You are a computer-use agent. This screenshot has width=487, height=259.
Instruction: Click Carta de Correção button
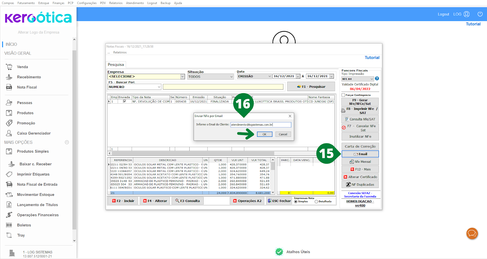(x=360, y=146)
